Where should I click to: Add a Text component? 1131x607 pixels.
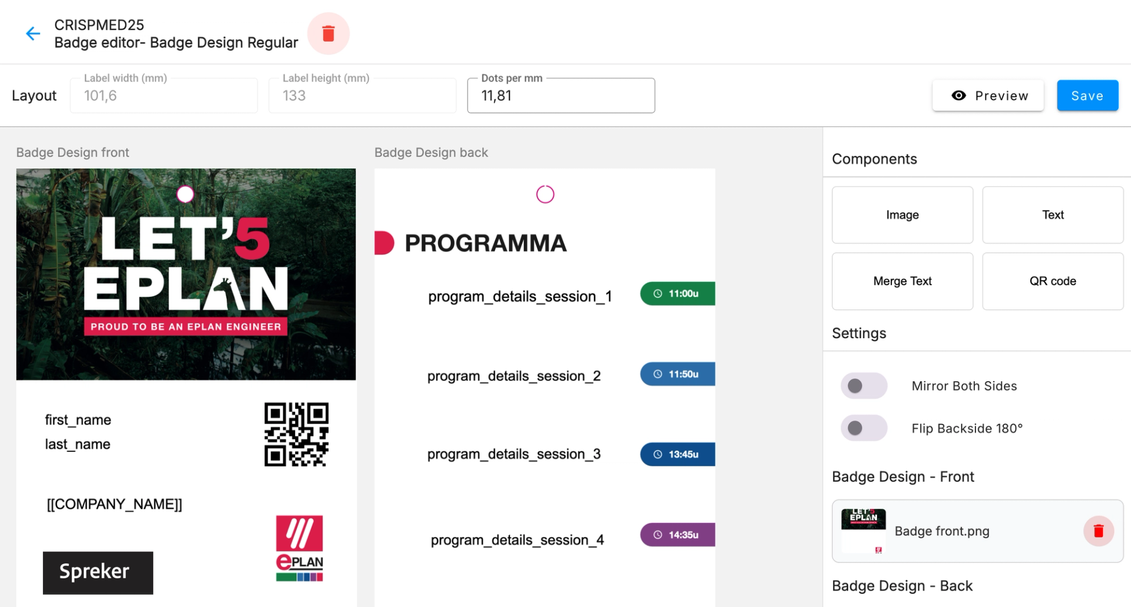1053,215
